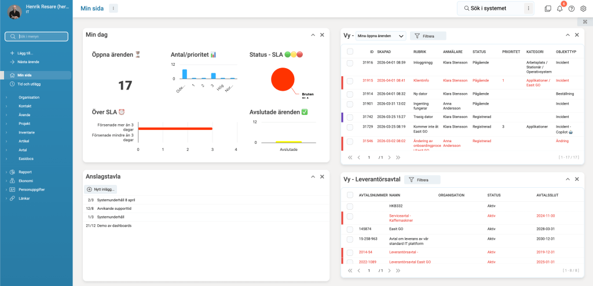The image size is (593, 286).
Task: Click the Länkar link icon in the sidebar
Action: pos(12,198)
